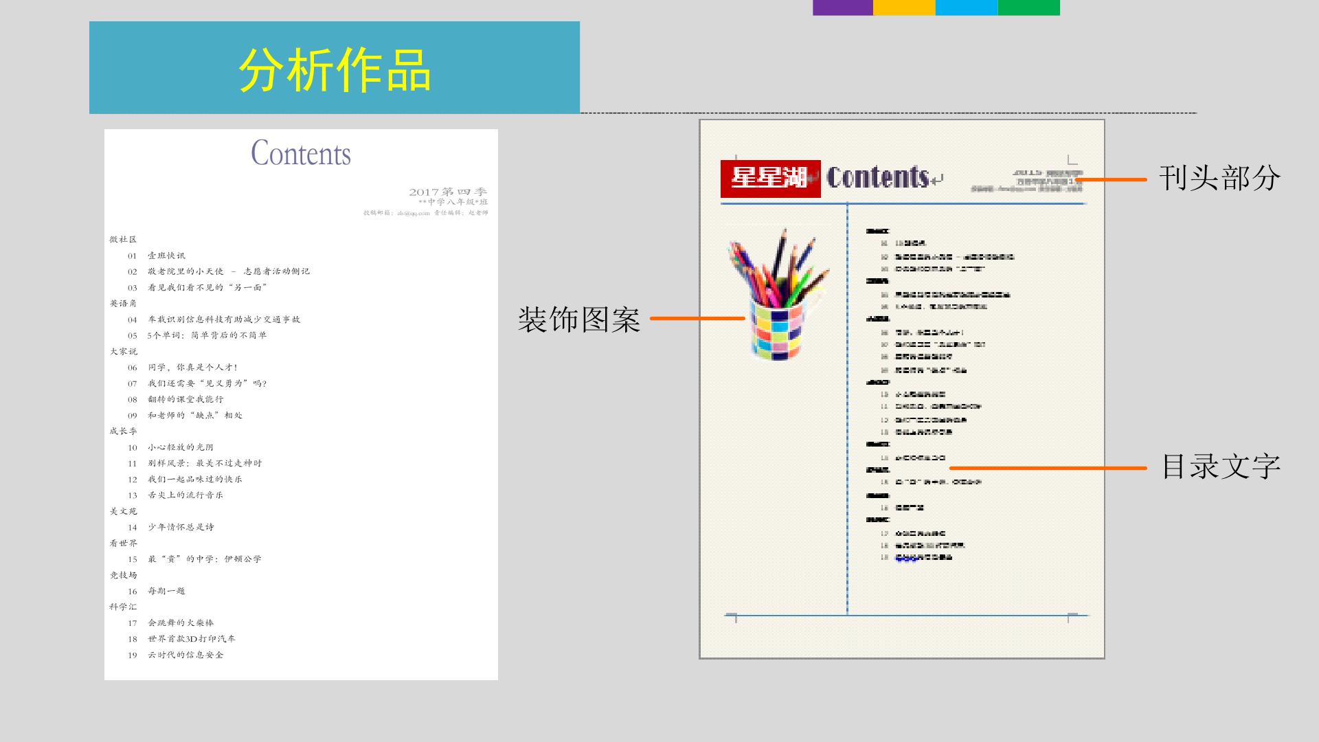Screen dimensions: 1319x742
Task: Click the colored pencil cup image
Action: click(x=778, y=295)
